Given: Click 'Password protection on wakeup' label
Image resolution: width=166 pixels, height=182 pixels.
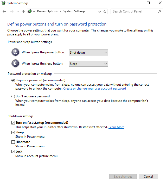Looking at the screenshot, I should pyautogui.click(x=30, y=74).
